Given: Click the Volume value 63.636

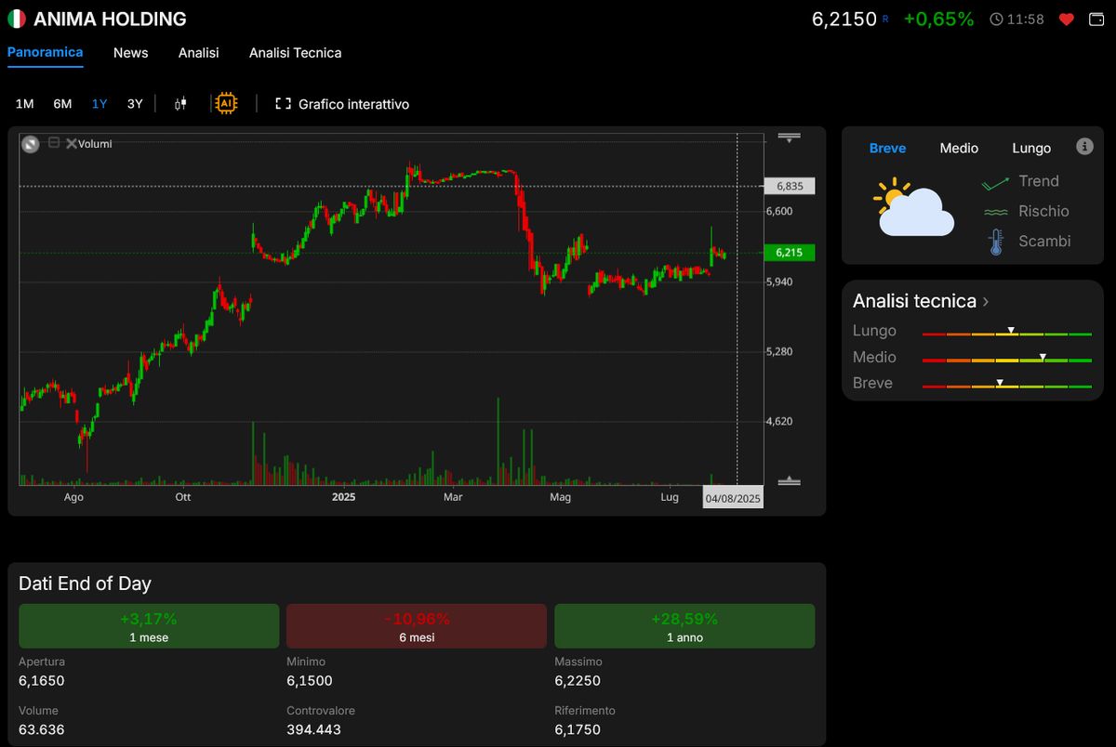Looking at the screenshot, I should point(42,729).
